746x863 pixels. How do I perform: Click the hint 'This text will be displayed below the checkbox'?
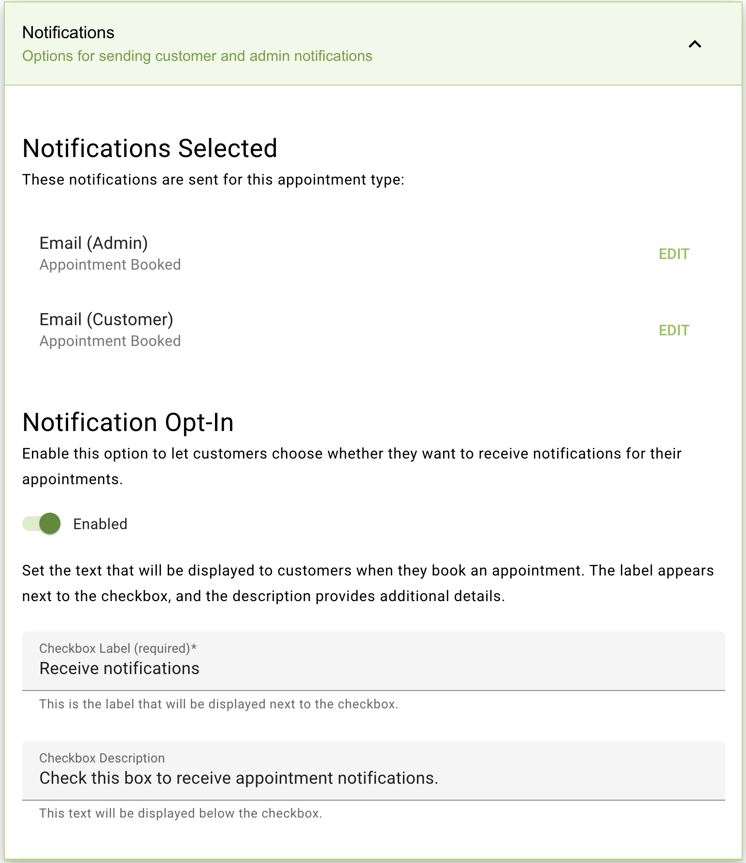[181, 813]
